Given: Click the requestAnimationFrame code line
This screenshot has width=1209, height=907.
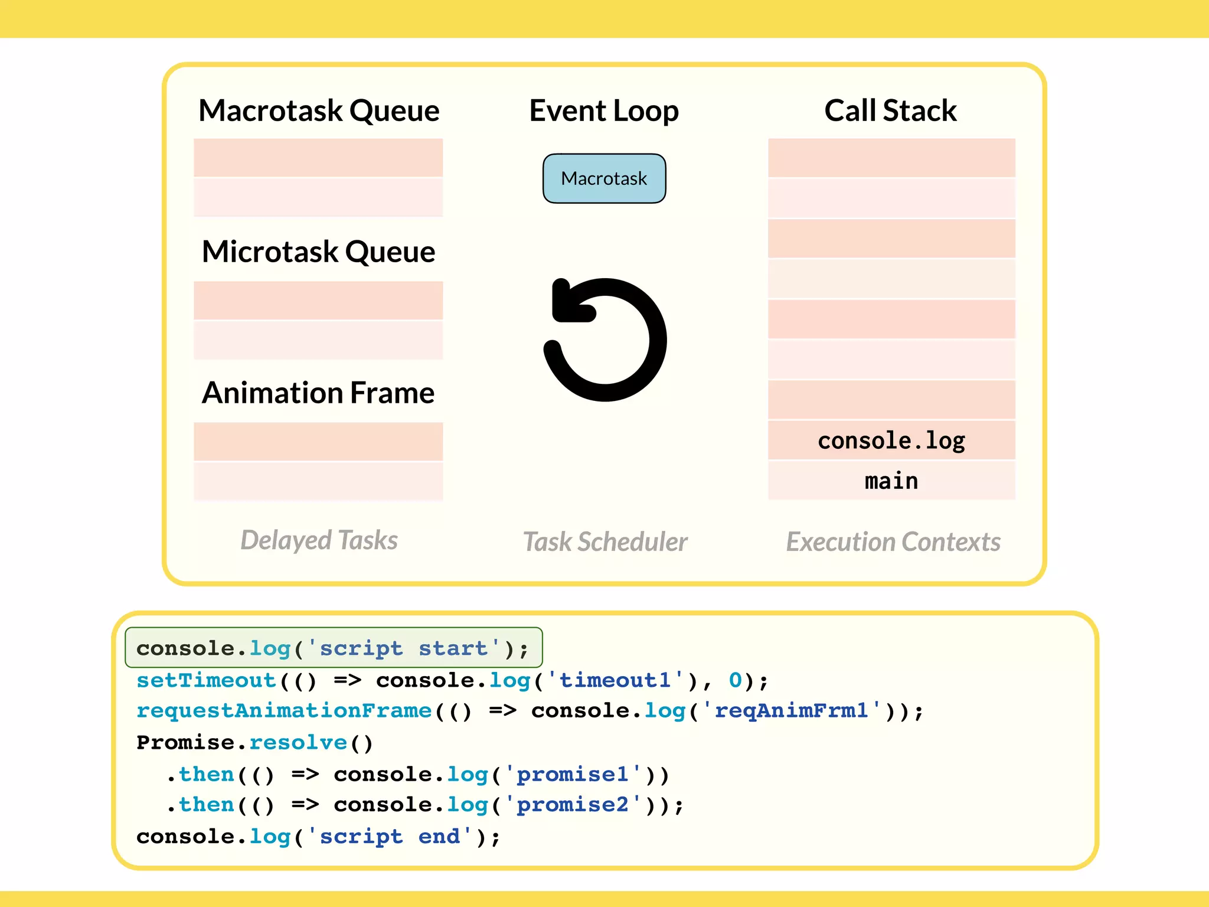Looking at the screenshot, I should click(530, 710).
